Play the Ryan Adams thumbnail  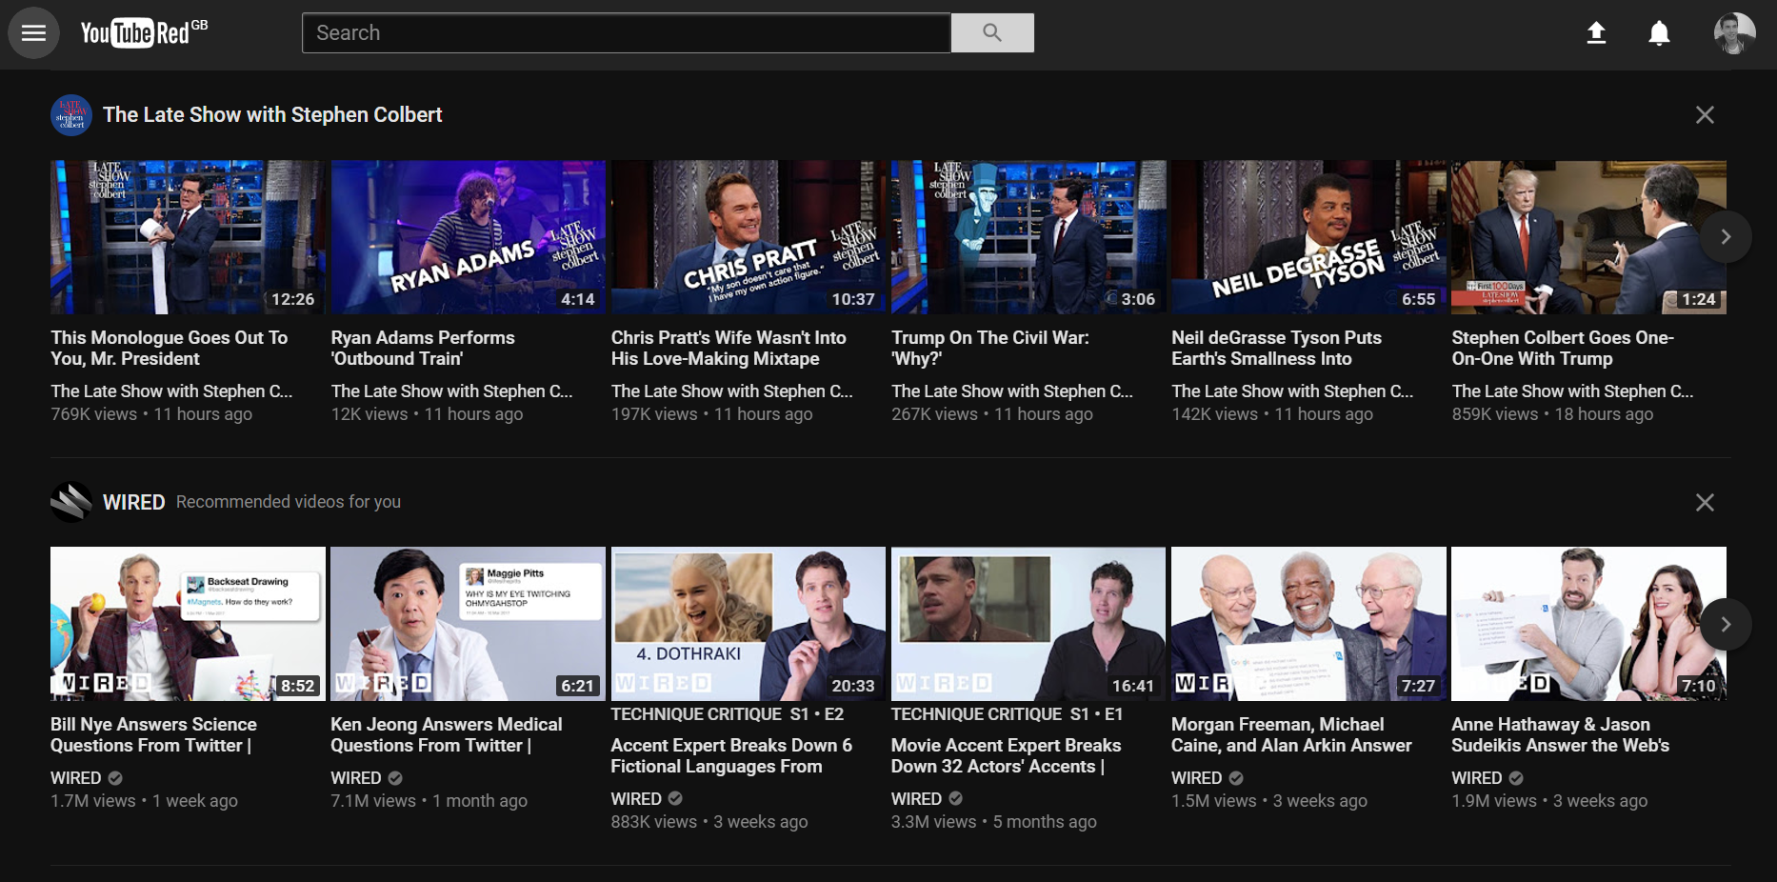point(468,237)
